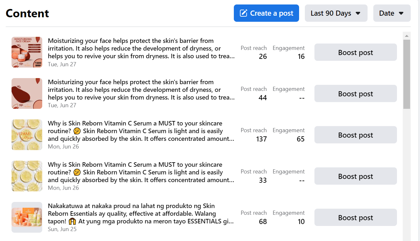The image size is (420, 241).
Task: Open the second moisturizing post thumbnail
Action: click(27, 93)
